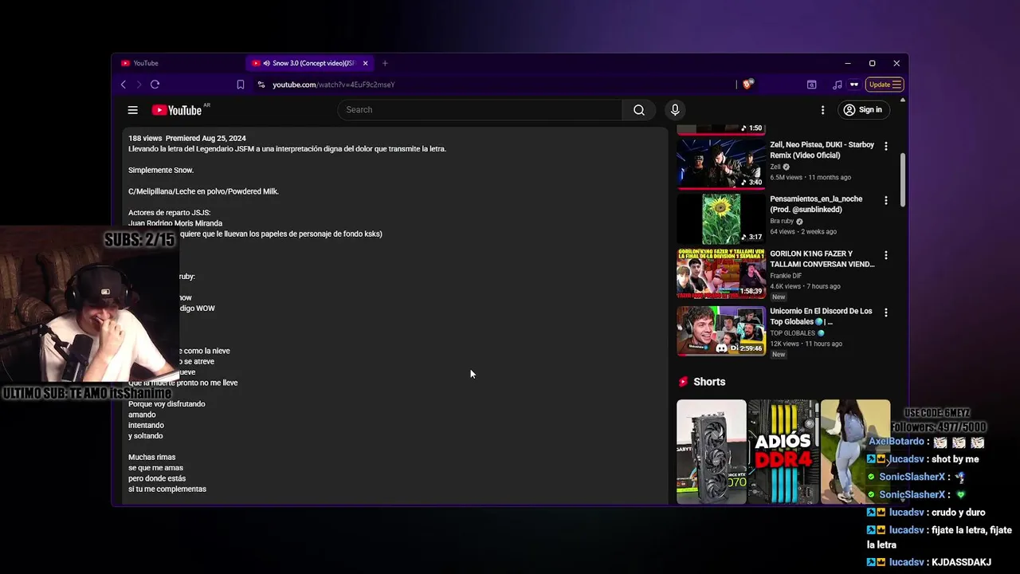This screenshot has width=1020, height=574.
Task: Open Unicornio En El Discord thumbnail
Action: tap(721, 330)
